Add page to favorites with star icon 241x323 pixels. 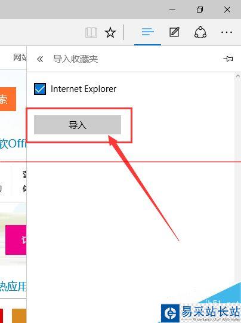click(x=110, y=32)
